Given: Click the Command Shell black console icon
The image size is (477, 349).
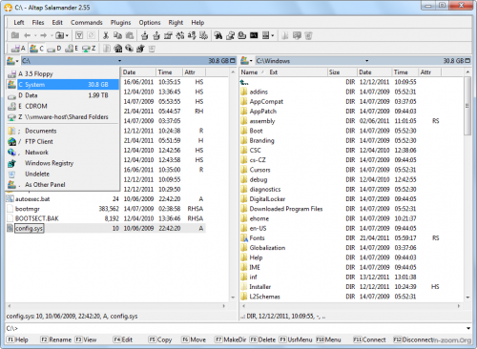Looking at the screenshot, I should tap(254, 35).
